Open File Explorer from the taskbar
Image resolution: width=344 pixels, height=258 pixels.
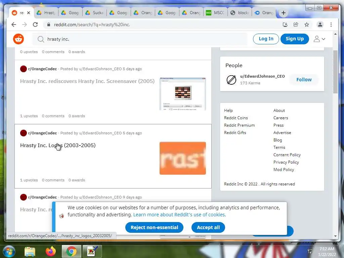[x=30, y=251]
